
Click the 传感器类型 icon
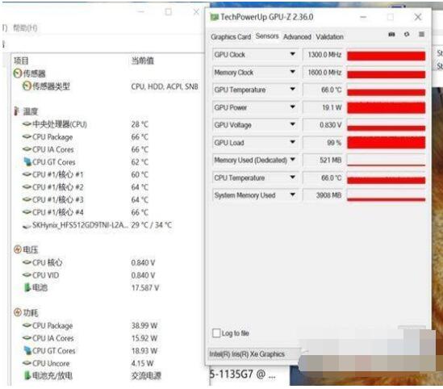pyautogui.click(x=27, y=86)
